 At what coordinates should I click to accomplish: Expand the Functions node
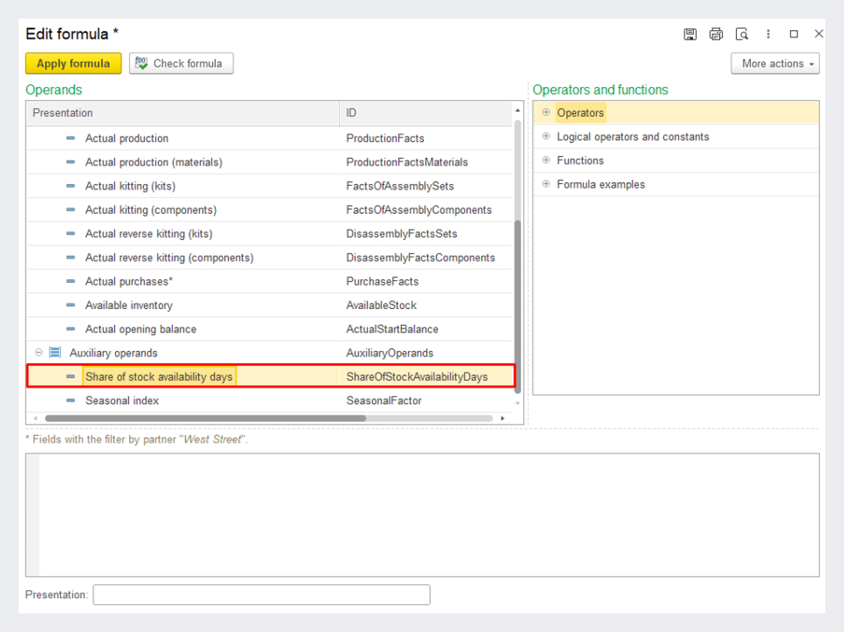coord(546,160)
